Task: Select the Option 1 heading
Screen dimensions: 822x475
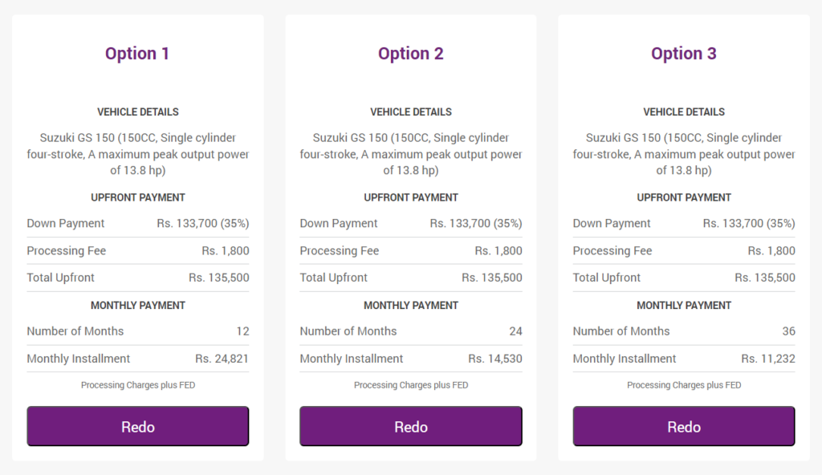Action: (137, 54)
